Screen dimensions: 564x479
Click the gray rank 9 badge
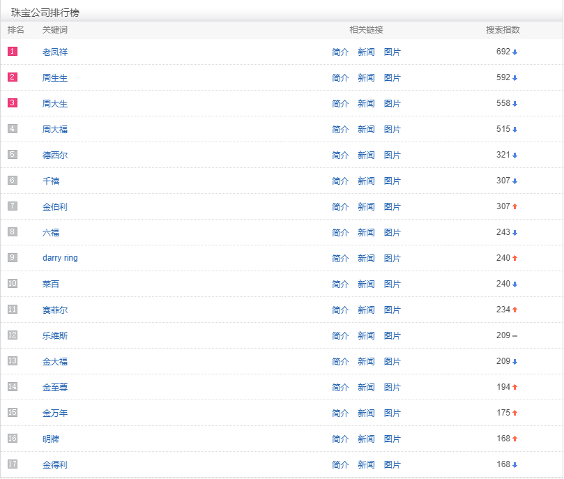point(13,258)
